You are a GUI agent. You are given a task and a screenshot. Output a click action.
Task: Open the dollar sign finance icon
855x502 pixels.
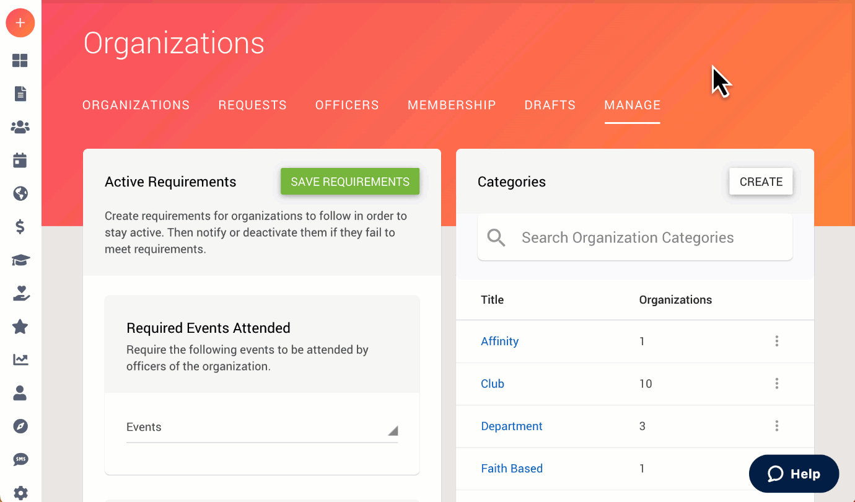pyautogui.click(x=20, y=227)
